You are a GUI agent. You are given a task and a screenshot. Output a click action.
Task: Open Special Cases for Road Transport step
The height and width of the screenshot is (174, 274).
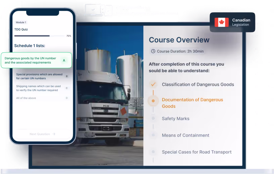[x=196, y=152]
